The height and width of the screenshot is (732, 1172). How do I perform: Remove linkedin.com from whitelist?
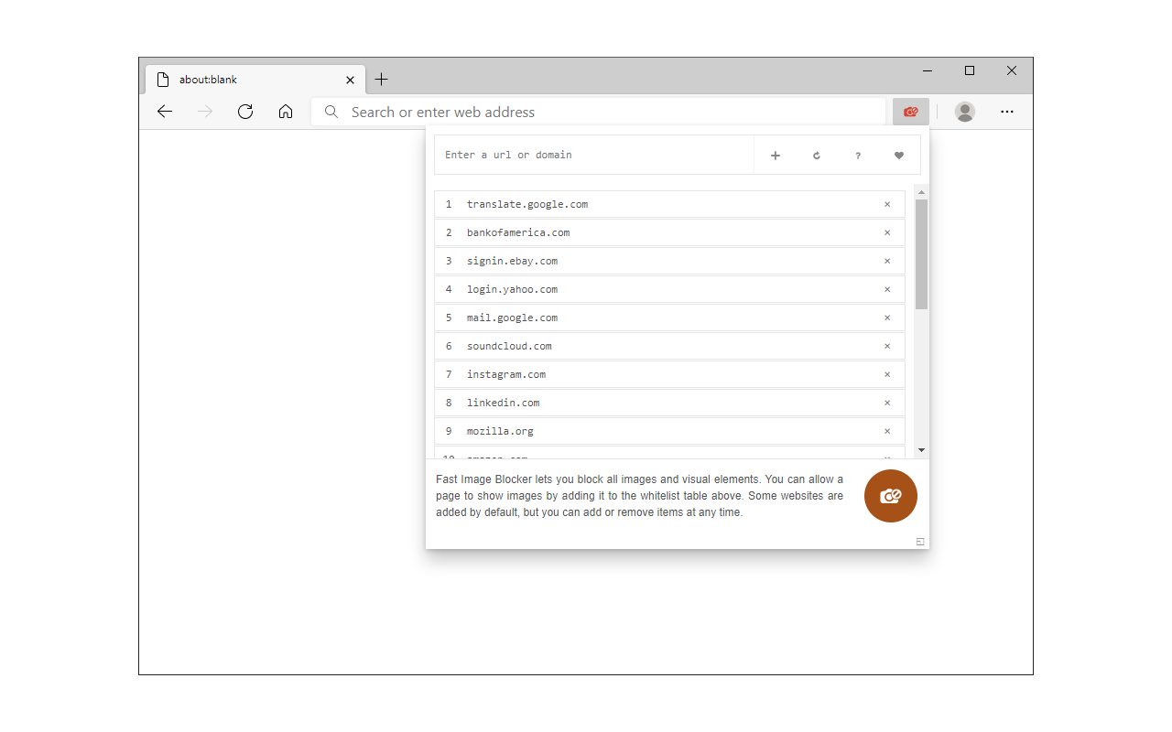[887, 403]
